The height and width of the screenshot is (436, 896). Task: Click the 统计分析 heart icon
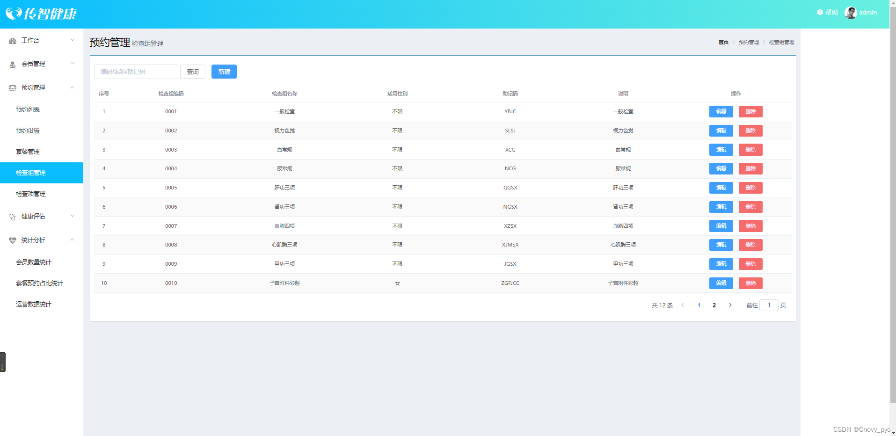tap(13, 240)
